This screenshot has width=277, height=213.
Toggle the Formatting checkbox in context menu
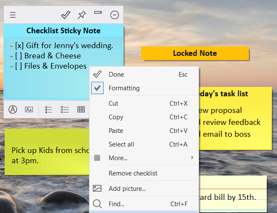tap(97, 88)
